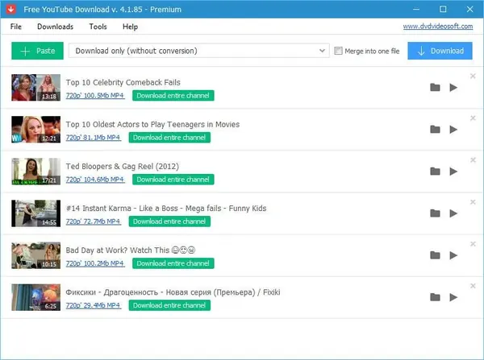Open the Downloads menu
Screen dimensions: 484x360
point(55,27)
